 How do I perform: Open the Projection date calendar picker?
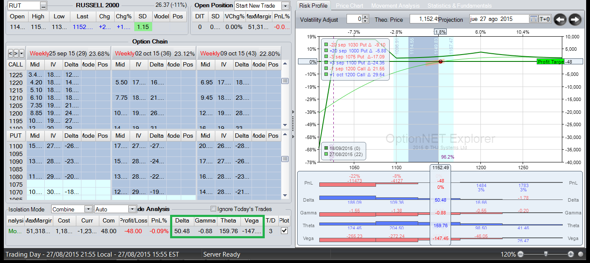pyautogui.click(x=533, y=19)
